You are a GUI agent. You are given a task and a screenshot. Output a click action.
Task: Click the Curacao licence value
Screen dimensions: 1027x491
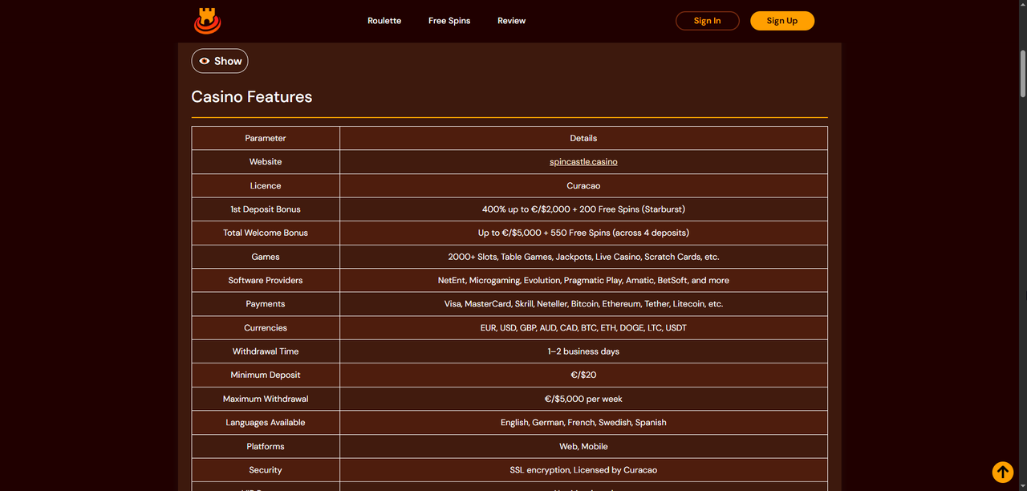pos(583,185)
